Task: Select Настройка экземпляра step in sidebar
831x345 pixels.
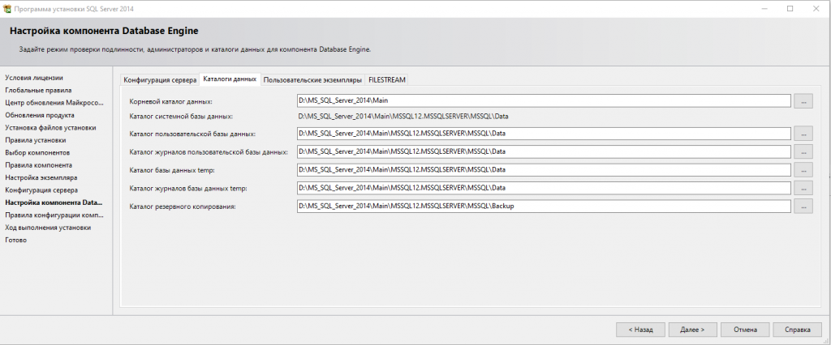Action: click(41, 178)
